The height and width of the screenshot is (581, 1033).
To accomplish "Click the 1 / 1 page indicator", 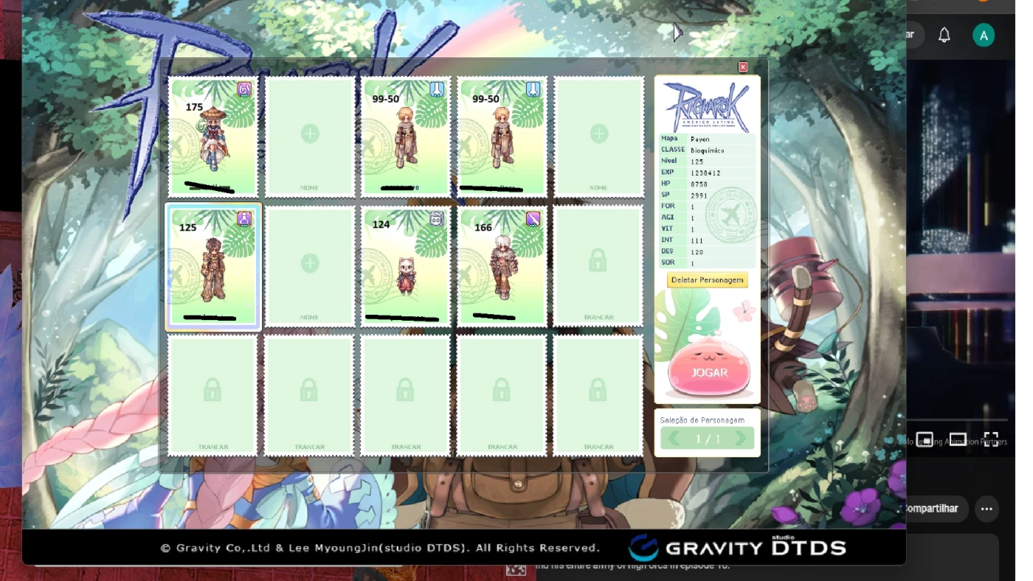I will click(x=708, y=439).
